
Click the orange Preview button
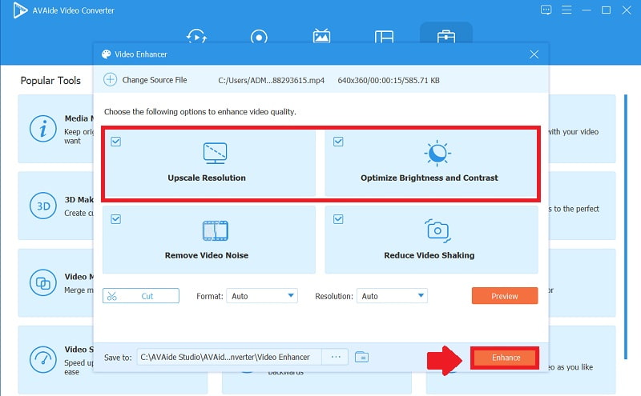click(x=505, y=296)
